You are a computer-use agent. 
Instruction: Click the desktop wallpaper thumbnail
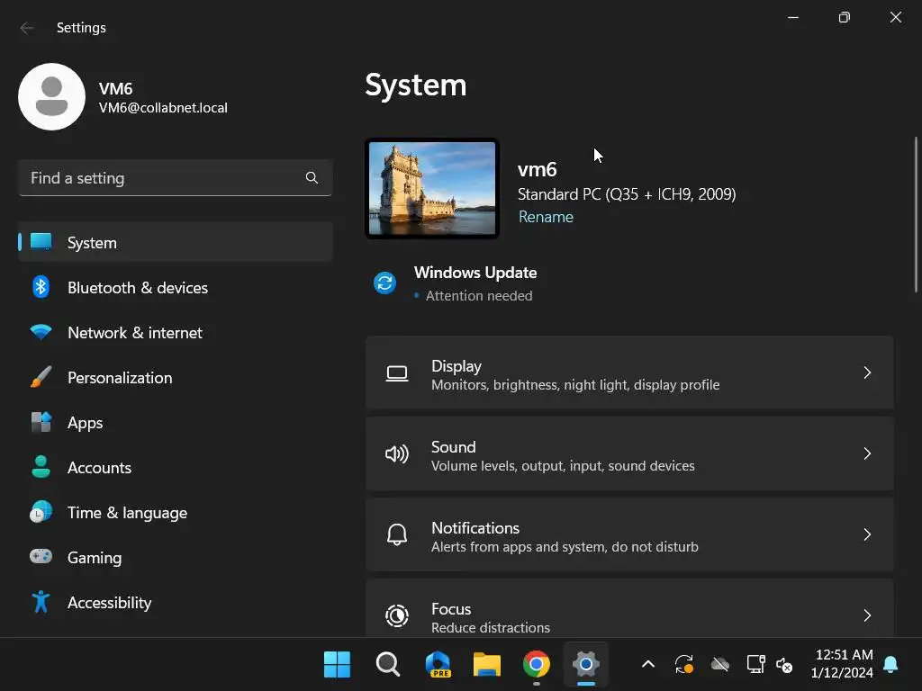pyautogui.click(x=432, y=189)
